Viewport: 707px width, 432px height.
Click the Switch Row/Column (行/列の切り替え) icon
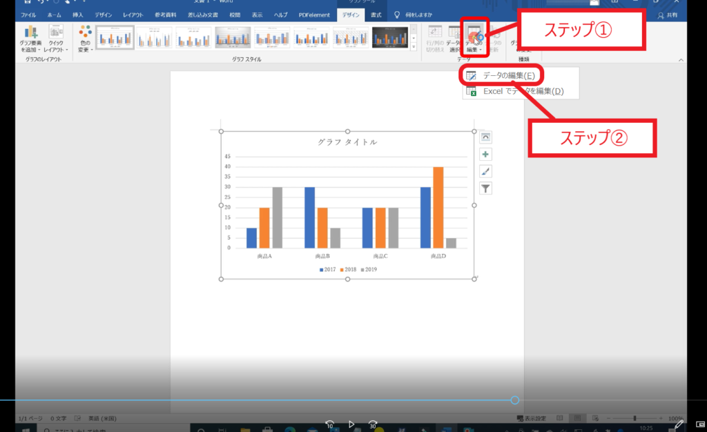434,39
